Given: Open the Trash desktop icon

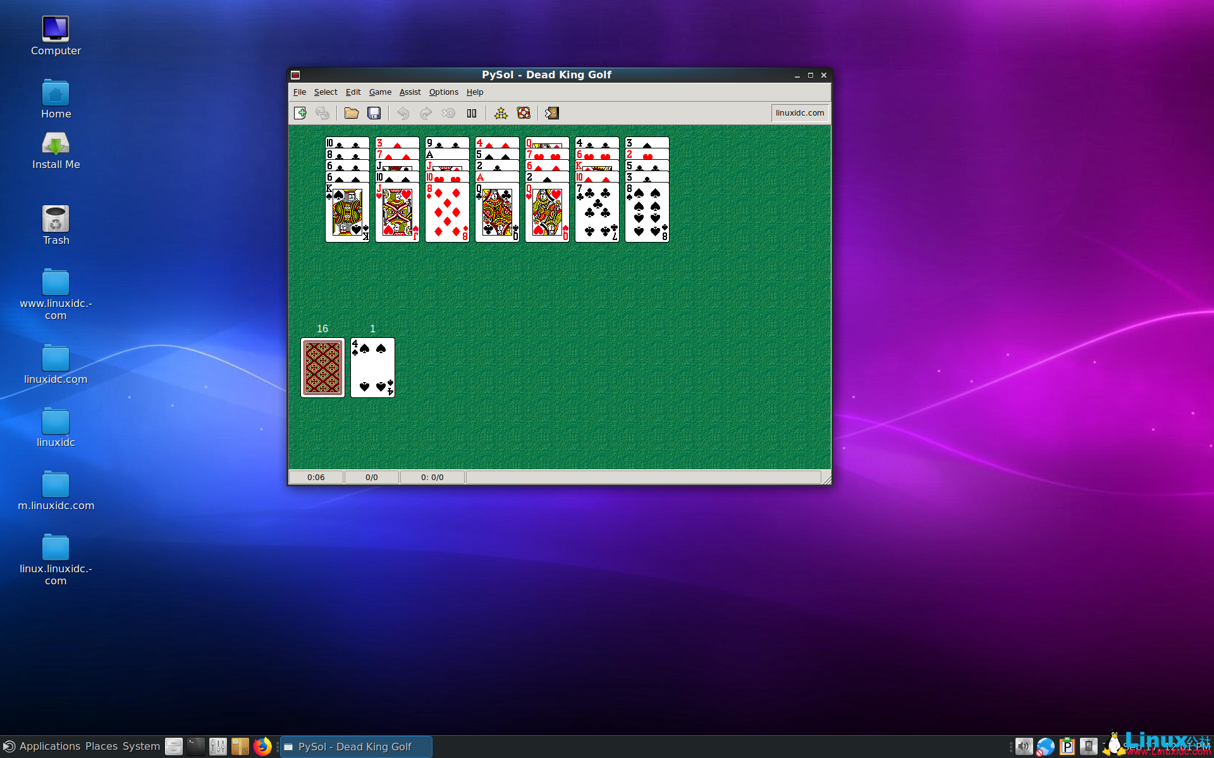Looking at the screenshot, I should tap(56, 226).
